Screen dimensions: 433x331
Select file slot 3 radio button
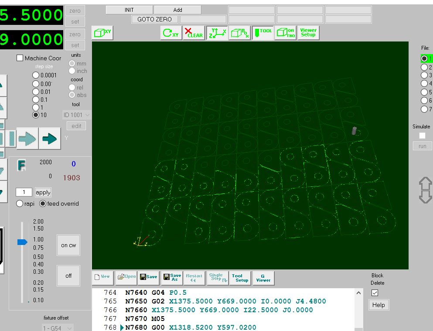point(424,76)
